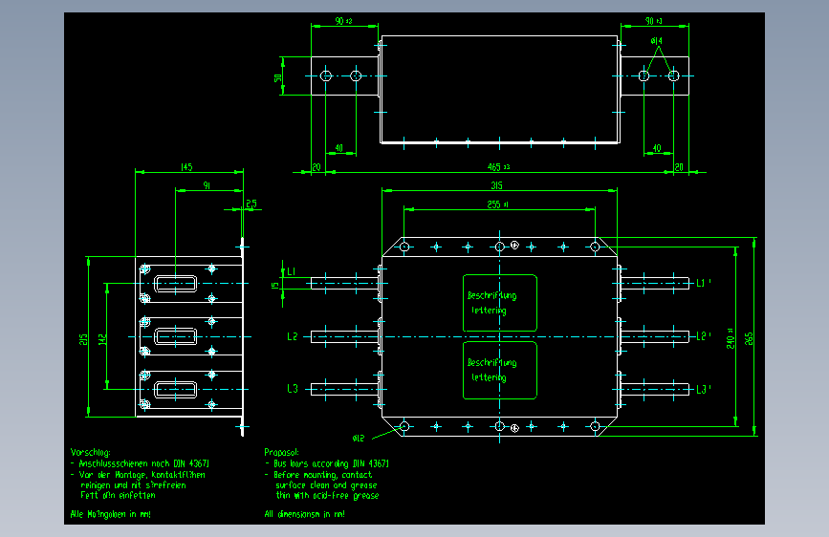Select the L3' output terminal label
This screenshot has width=829, height=537.
(x=704, y=390)
